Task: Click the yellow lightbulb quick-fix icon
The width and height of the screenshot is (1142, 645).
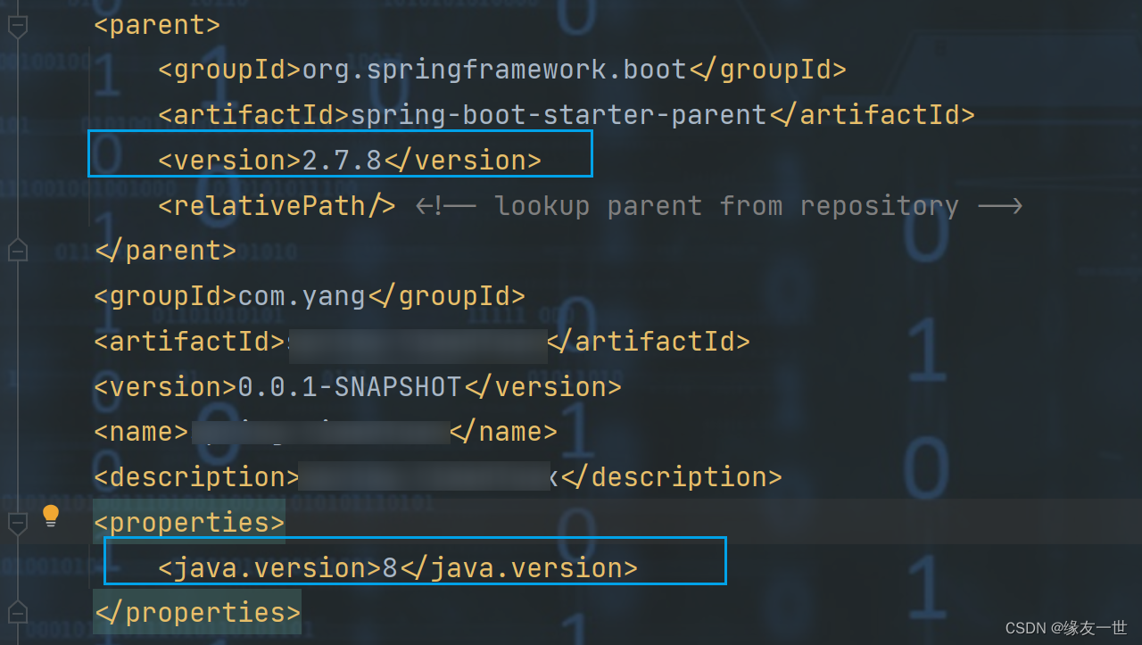Action: [x=51, y=516]
